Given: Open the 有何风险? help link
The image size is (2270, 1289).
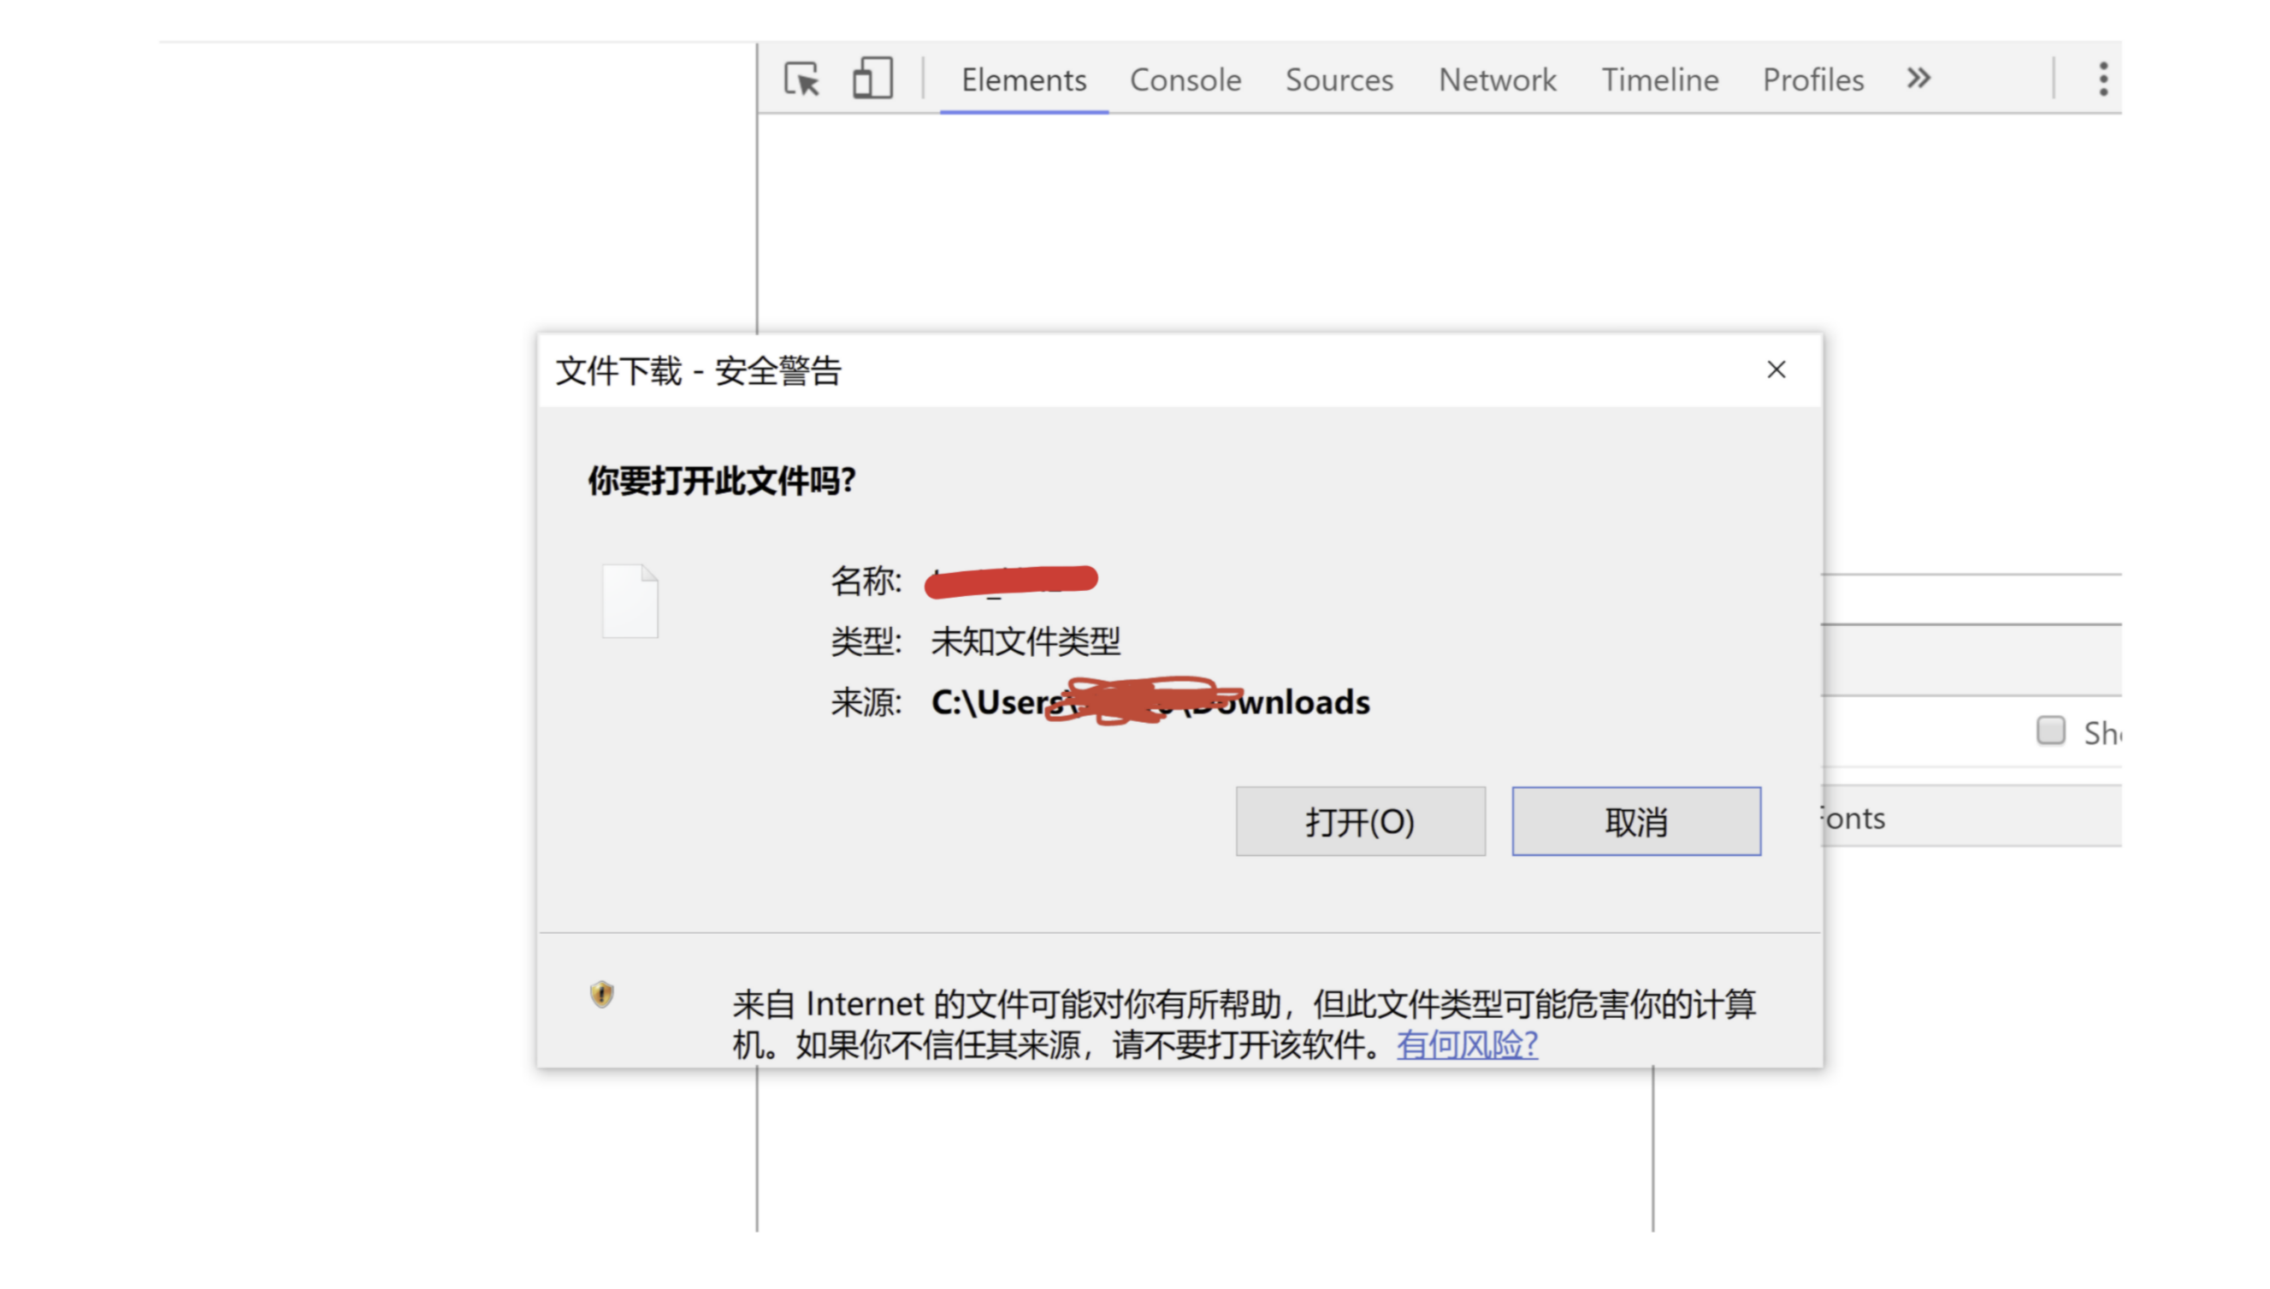Looking at the screenshot, I should pyautogui.click(x=1465, y=1045).
